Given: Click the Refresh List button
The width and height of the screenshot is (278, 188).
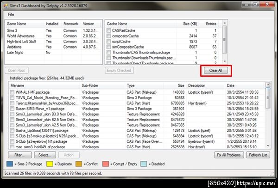Looking at the screenshot, I should 258,155.
